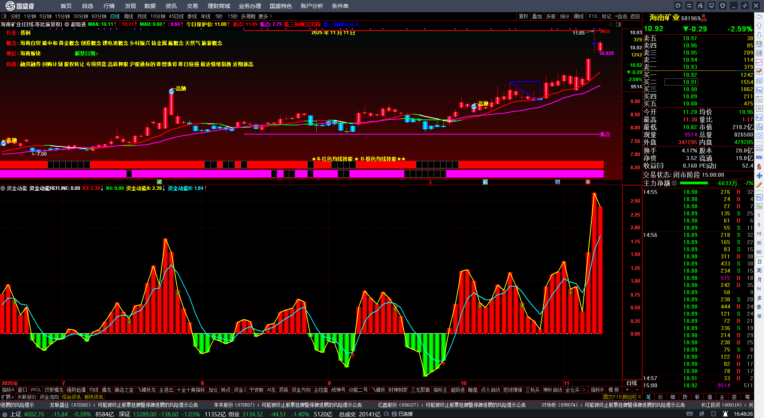Screen dimensions: 764x418
Task: Toggle the 多股 multi-stock view
Action: pos(551,16)
